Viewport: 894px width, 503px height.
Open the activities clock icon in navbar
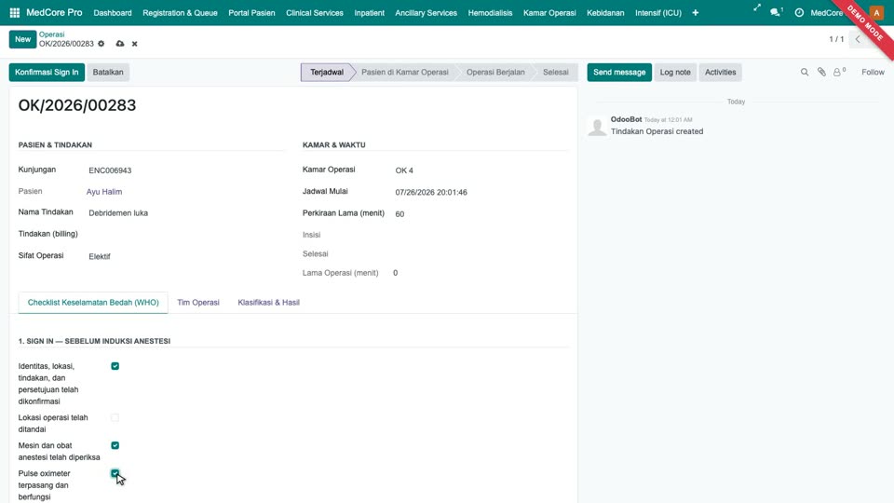click(x=799, y=12)
